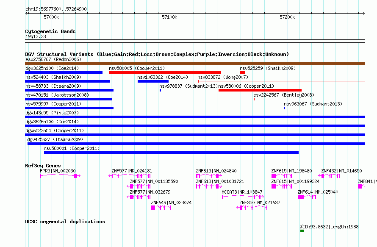Select the blue nsv458733 gain bar
The width and height of the screenshot is (377, 247).
[x=69, y=90]
